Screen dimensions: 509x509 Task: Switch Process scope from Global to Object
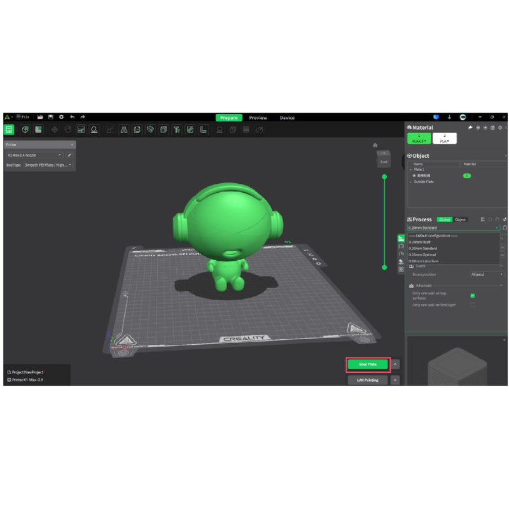tap(459, 220)
